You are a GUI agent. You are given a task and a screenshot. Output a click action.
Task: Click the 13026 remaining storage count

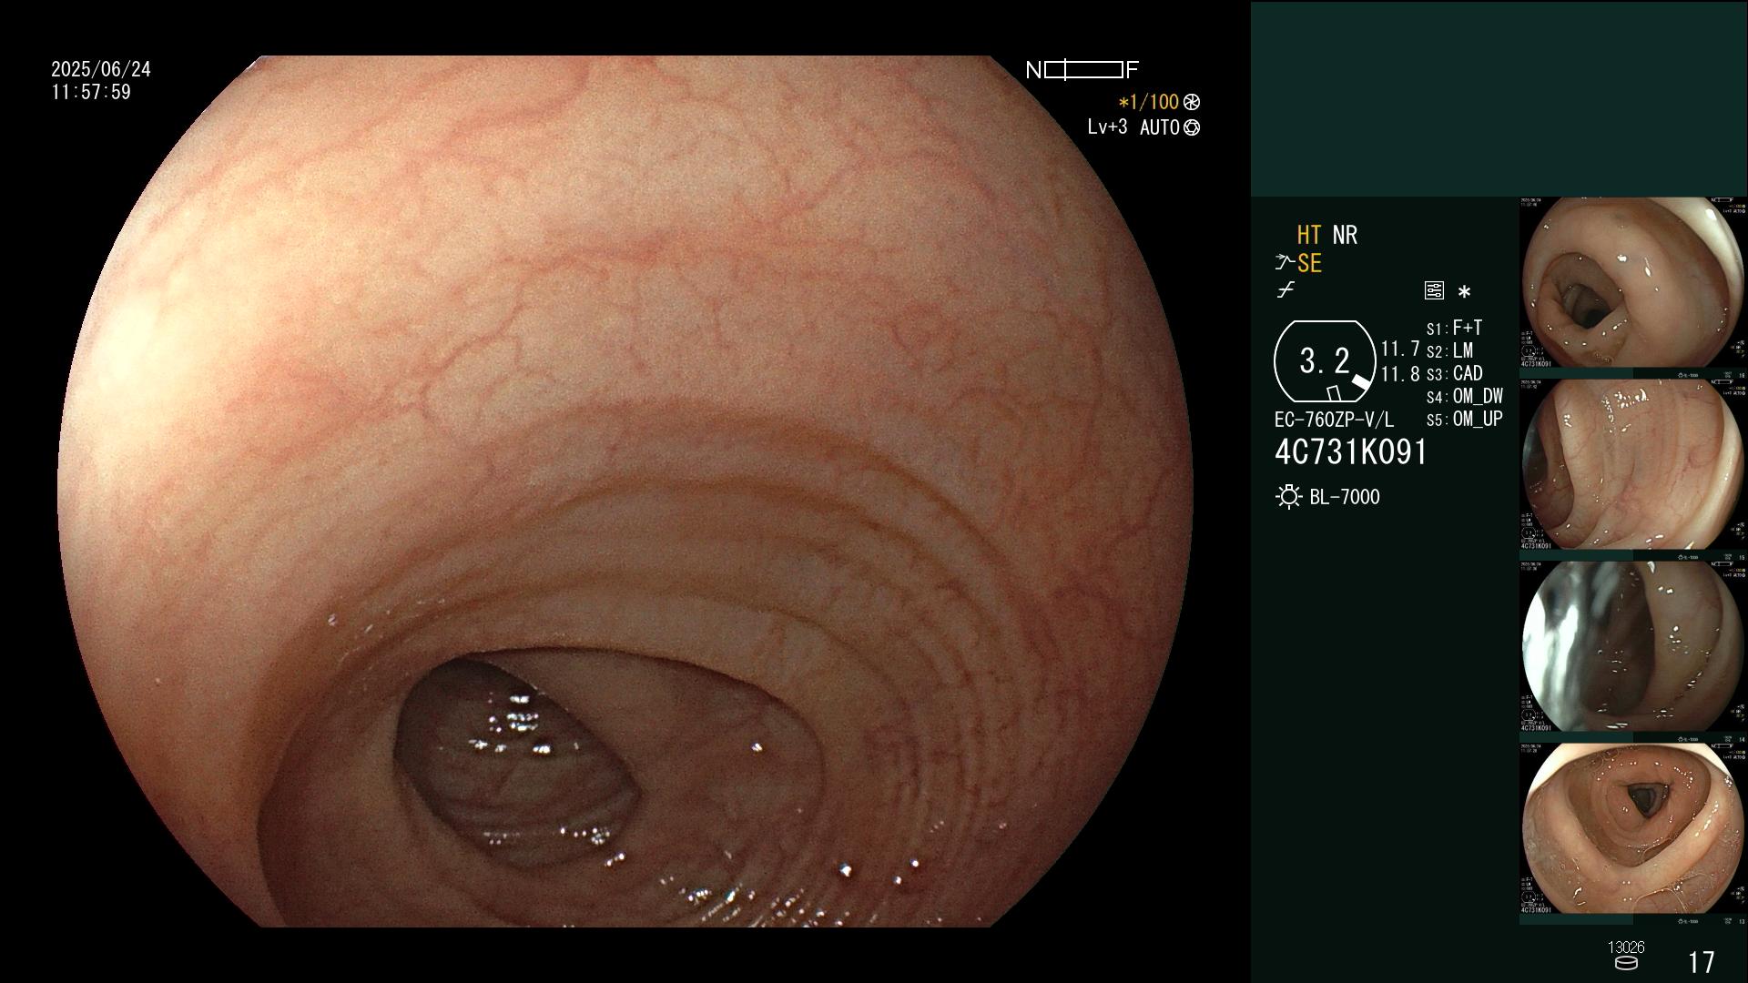point(1626,948)
